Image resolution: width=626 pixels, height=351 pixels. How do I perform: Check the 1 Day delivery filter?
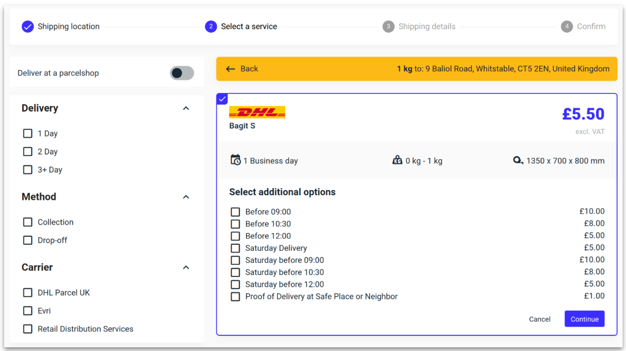28,134
